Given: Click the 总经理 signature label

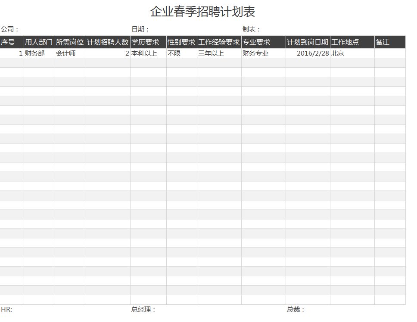Looking at the screenshot, I should click(x=143, y=309).
